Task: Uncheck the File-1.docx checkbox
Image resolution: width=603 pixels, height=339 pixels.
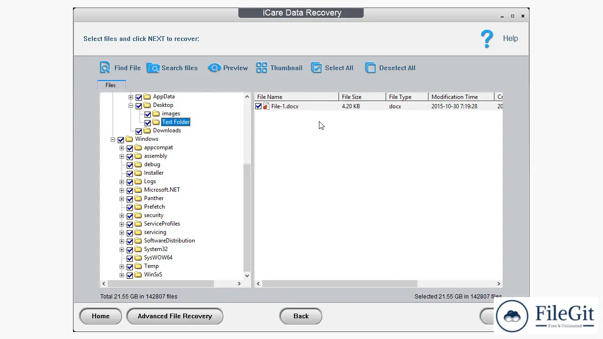Action: (259, 106)
